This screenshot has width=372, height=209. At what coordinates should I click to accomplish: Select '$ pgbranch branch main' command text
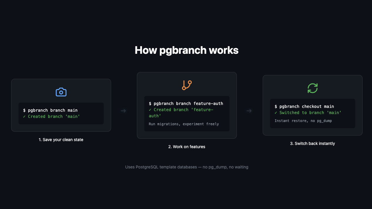(x=50, y=110)
